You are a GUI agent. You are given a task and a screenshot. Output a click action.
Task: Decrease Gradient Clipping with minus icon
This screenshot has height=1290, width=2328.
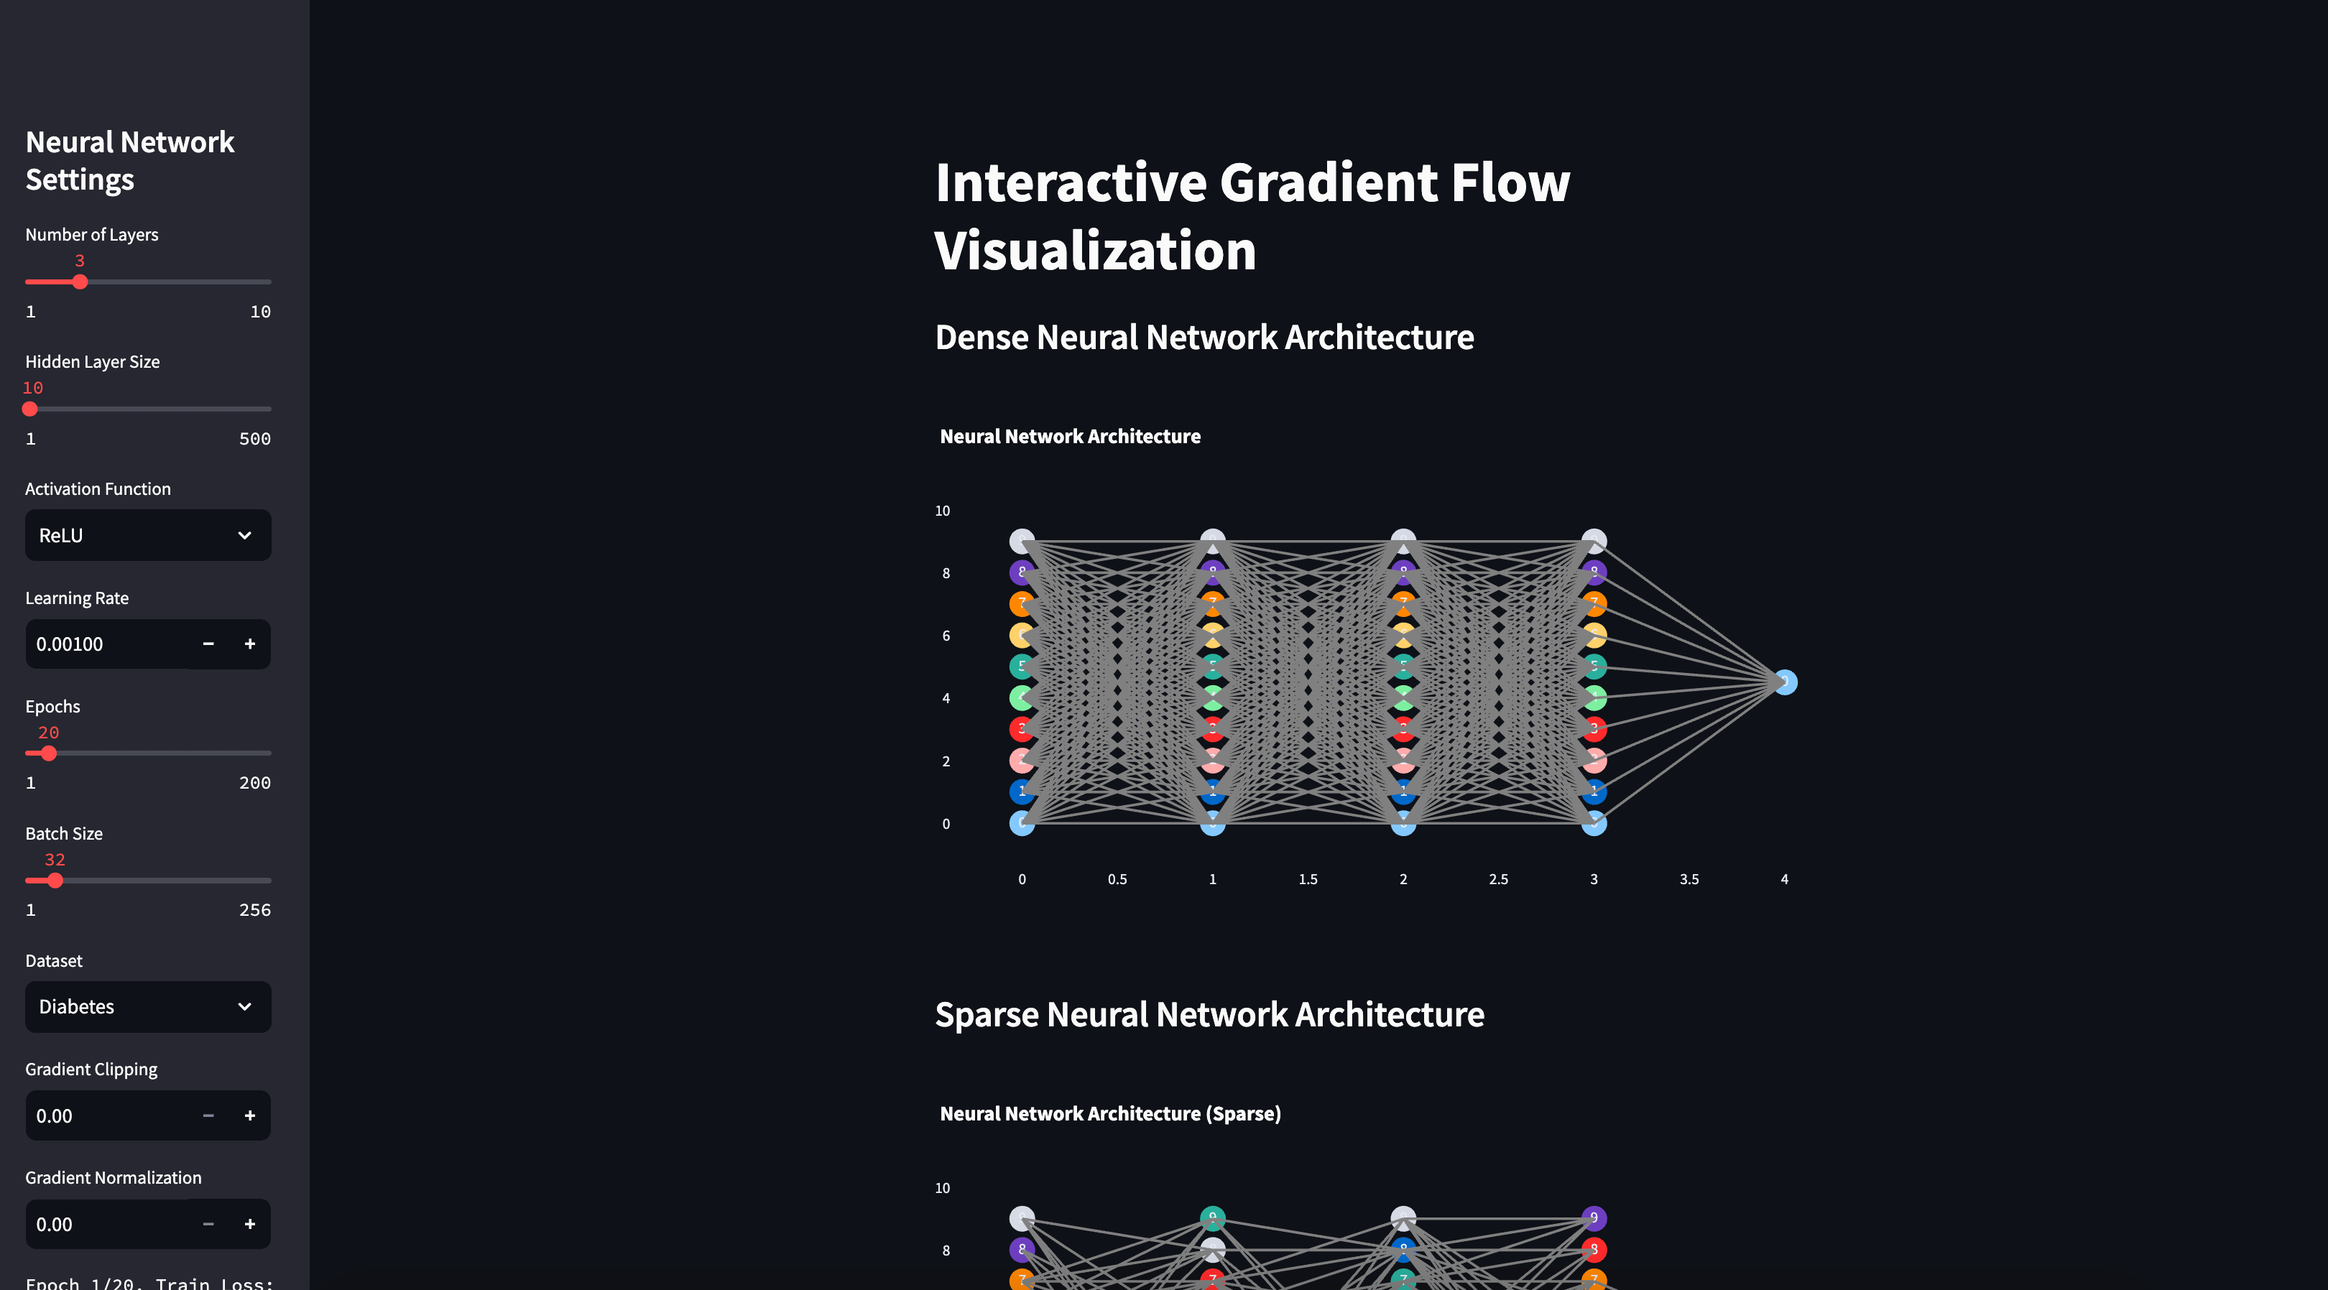click(x=208, y=1115)
